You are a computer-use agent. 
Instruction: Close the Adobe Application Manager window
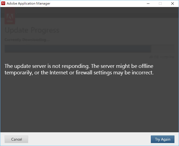173,4
